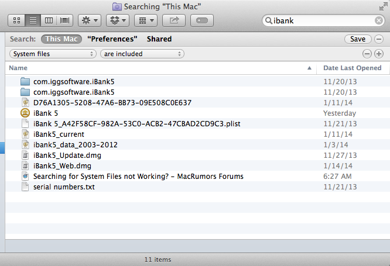Click the Yesterday date for iBank 5
Viewport: 390px width, 266px height.
click(x=340, y=113)
